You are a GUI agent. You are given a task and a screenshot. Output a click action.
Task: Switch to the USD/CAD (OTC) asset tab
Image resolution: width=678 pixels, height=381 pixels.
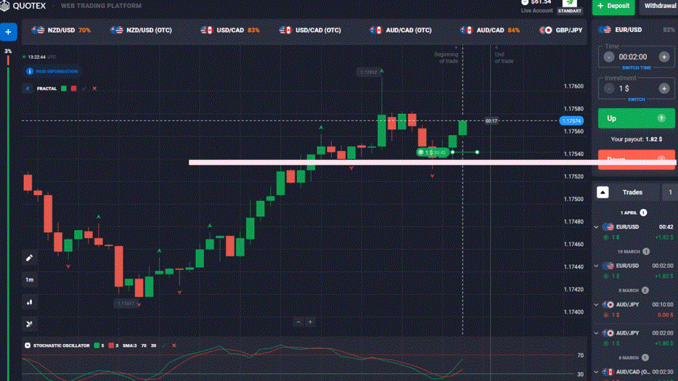click(x=310, y=30)
